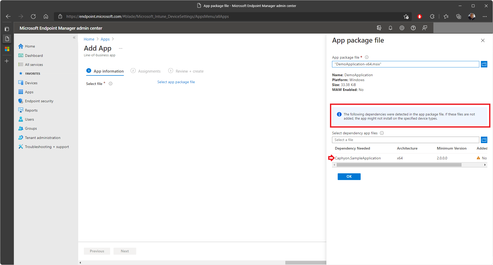The width and height of the screenshot is (493, 265).
Task: Select the Assignments step tab
Action: 146,71
